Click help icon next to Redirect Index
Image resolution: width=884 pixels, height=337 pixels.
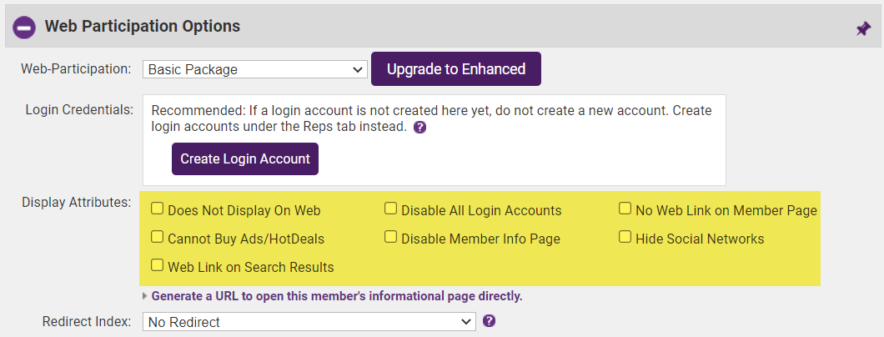pyautogui.click(x=490, y=320)
